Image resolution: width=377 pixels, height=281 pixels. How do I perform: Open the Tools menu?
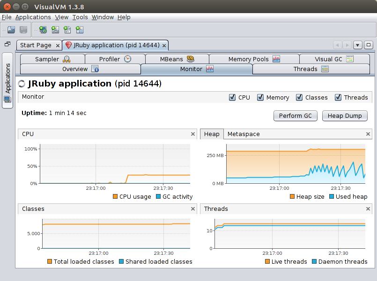pos(80,17)
